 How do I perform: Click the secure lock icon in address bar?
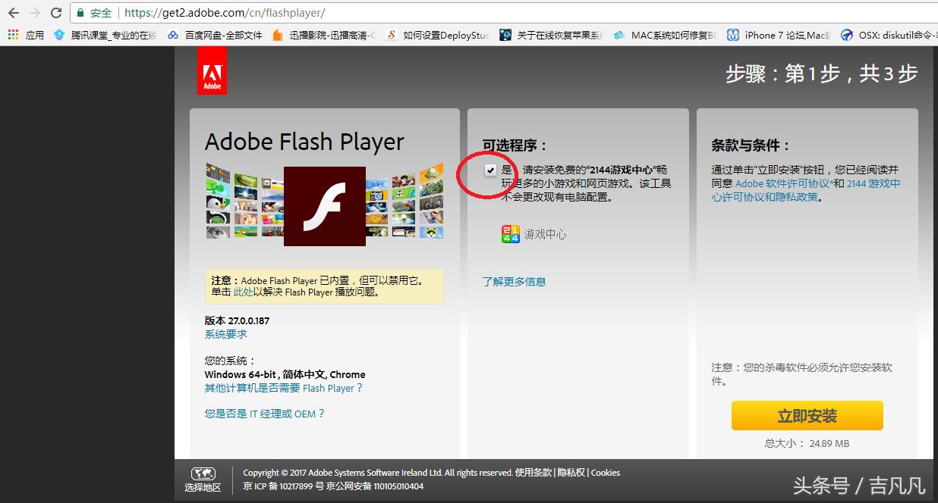(x=80, y=13)
